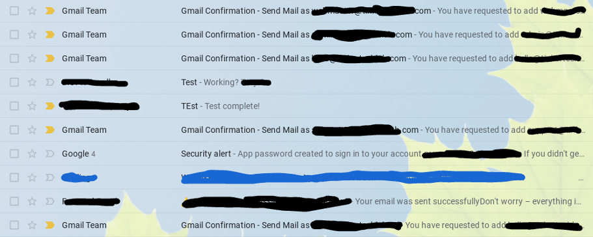Star the 'Your email was sent successfully' message
This screenshot has height=237, width=593.
tap(32, 201)
